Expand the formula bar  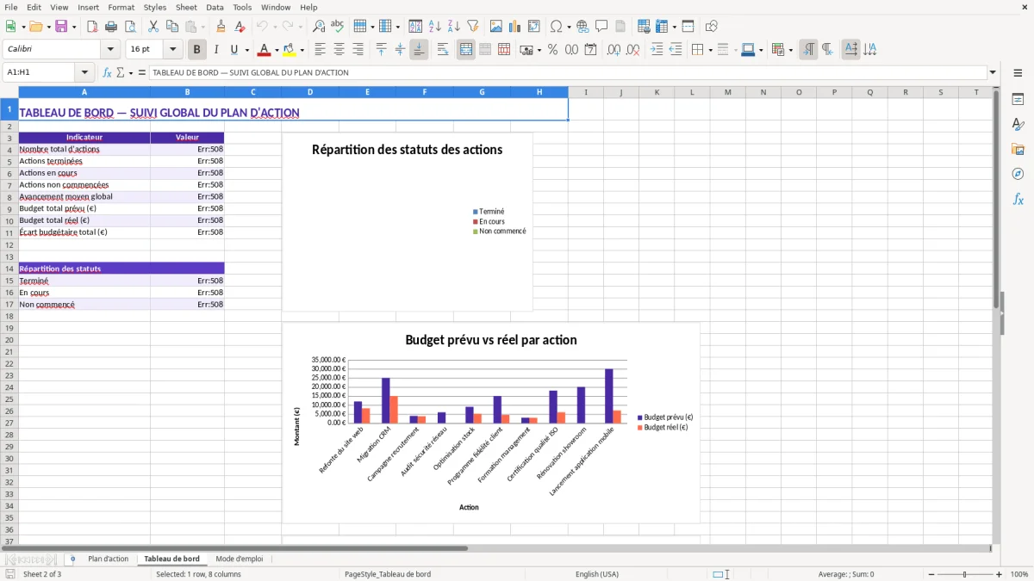pos(993,73)
